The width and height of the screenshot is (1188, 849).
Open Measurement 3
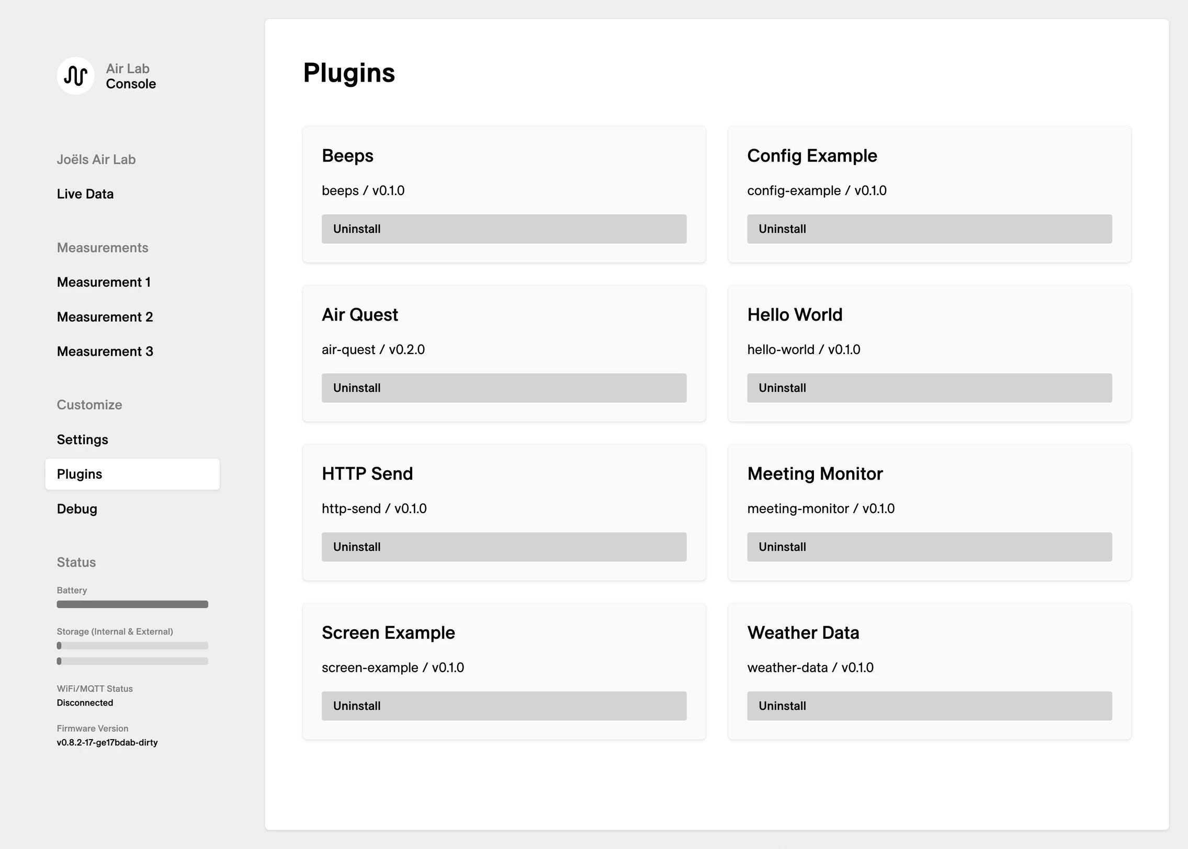pyautogui.click(x=105, y=351)
